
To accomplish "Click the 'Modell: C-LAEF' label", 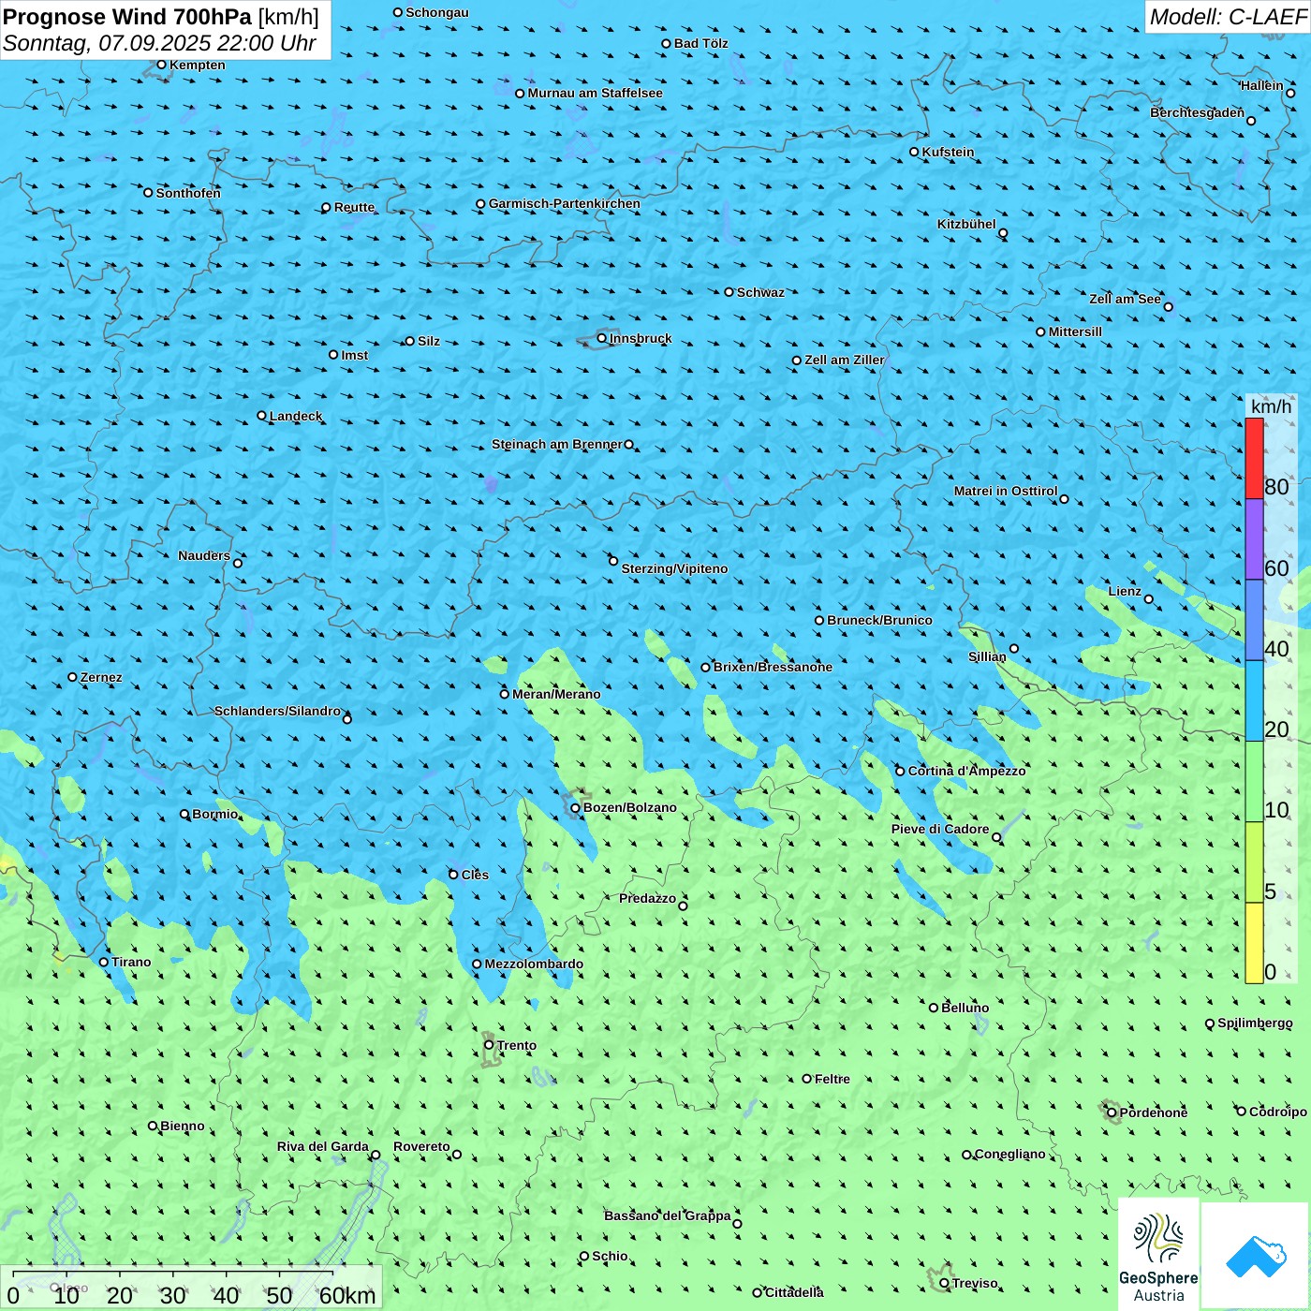I will coord(1228,17).
